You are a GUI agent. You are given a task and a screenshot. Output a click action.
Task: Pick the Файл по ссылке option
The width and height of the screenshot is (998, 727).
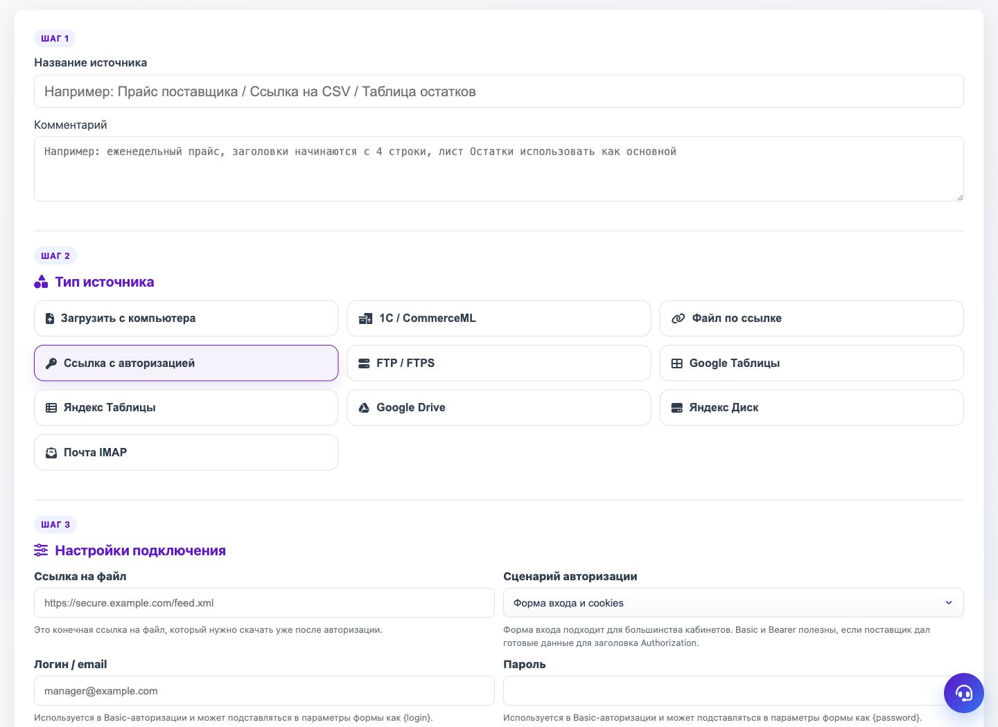pyautogui.click(x=812, y=318)
